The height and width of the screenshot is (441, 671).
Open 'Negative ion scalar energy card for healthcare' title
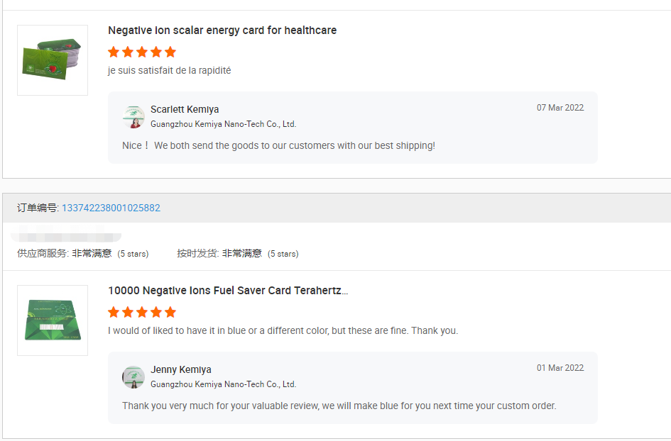click(222, 30)
